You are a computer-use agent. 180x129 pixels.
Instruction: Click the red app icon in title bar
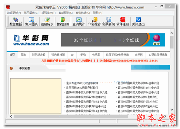pyautogui.click(x=8, y=7)
